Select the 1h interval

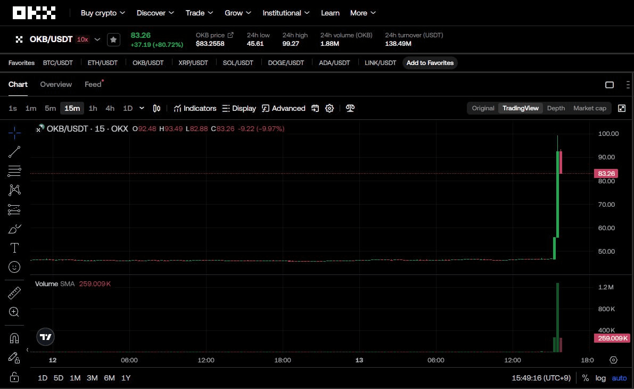[93, 108]
